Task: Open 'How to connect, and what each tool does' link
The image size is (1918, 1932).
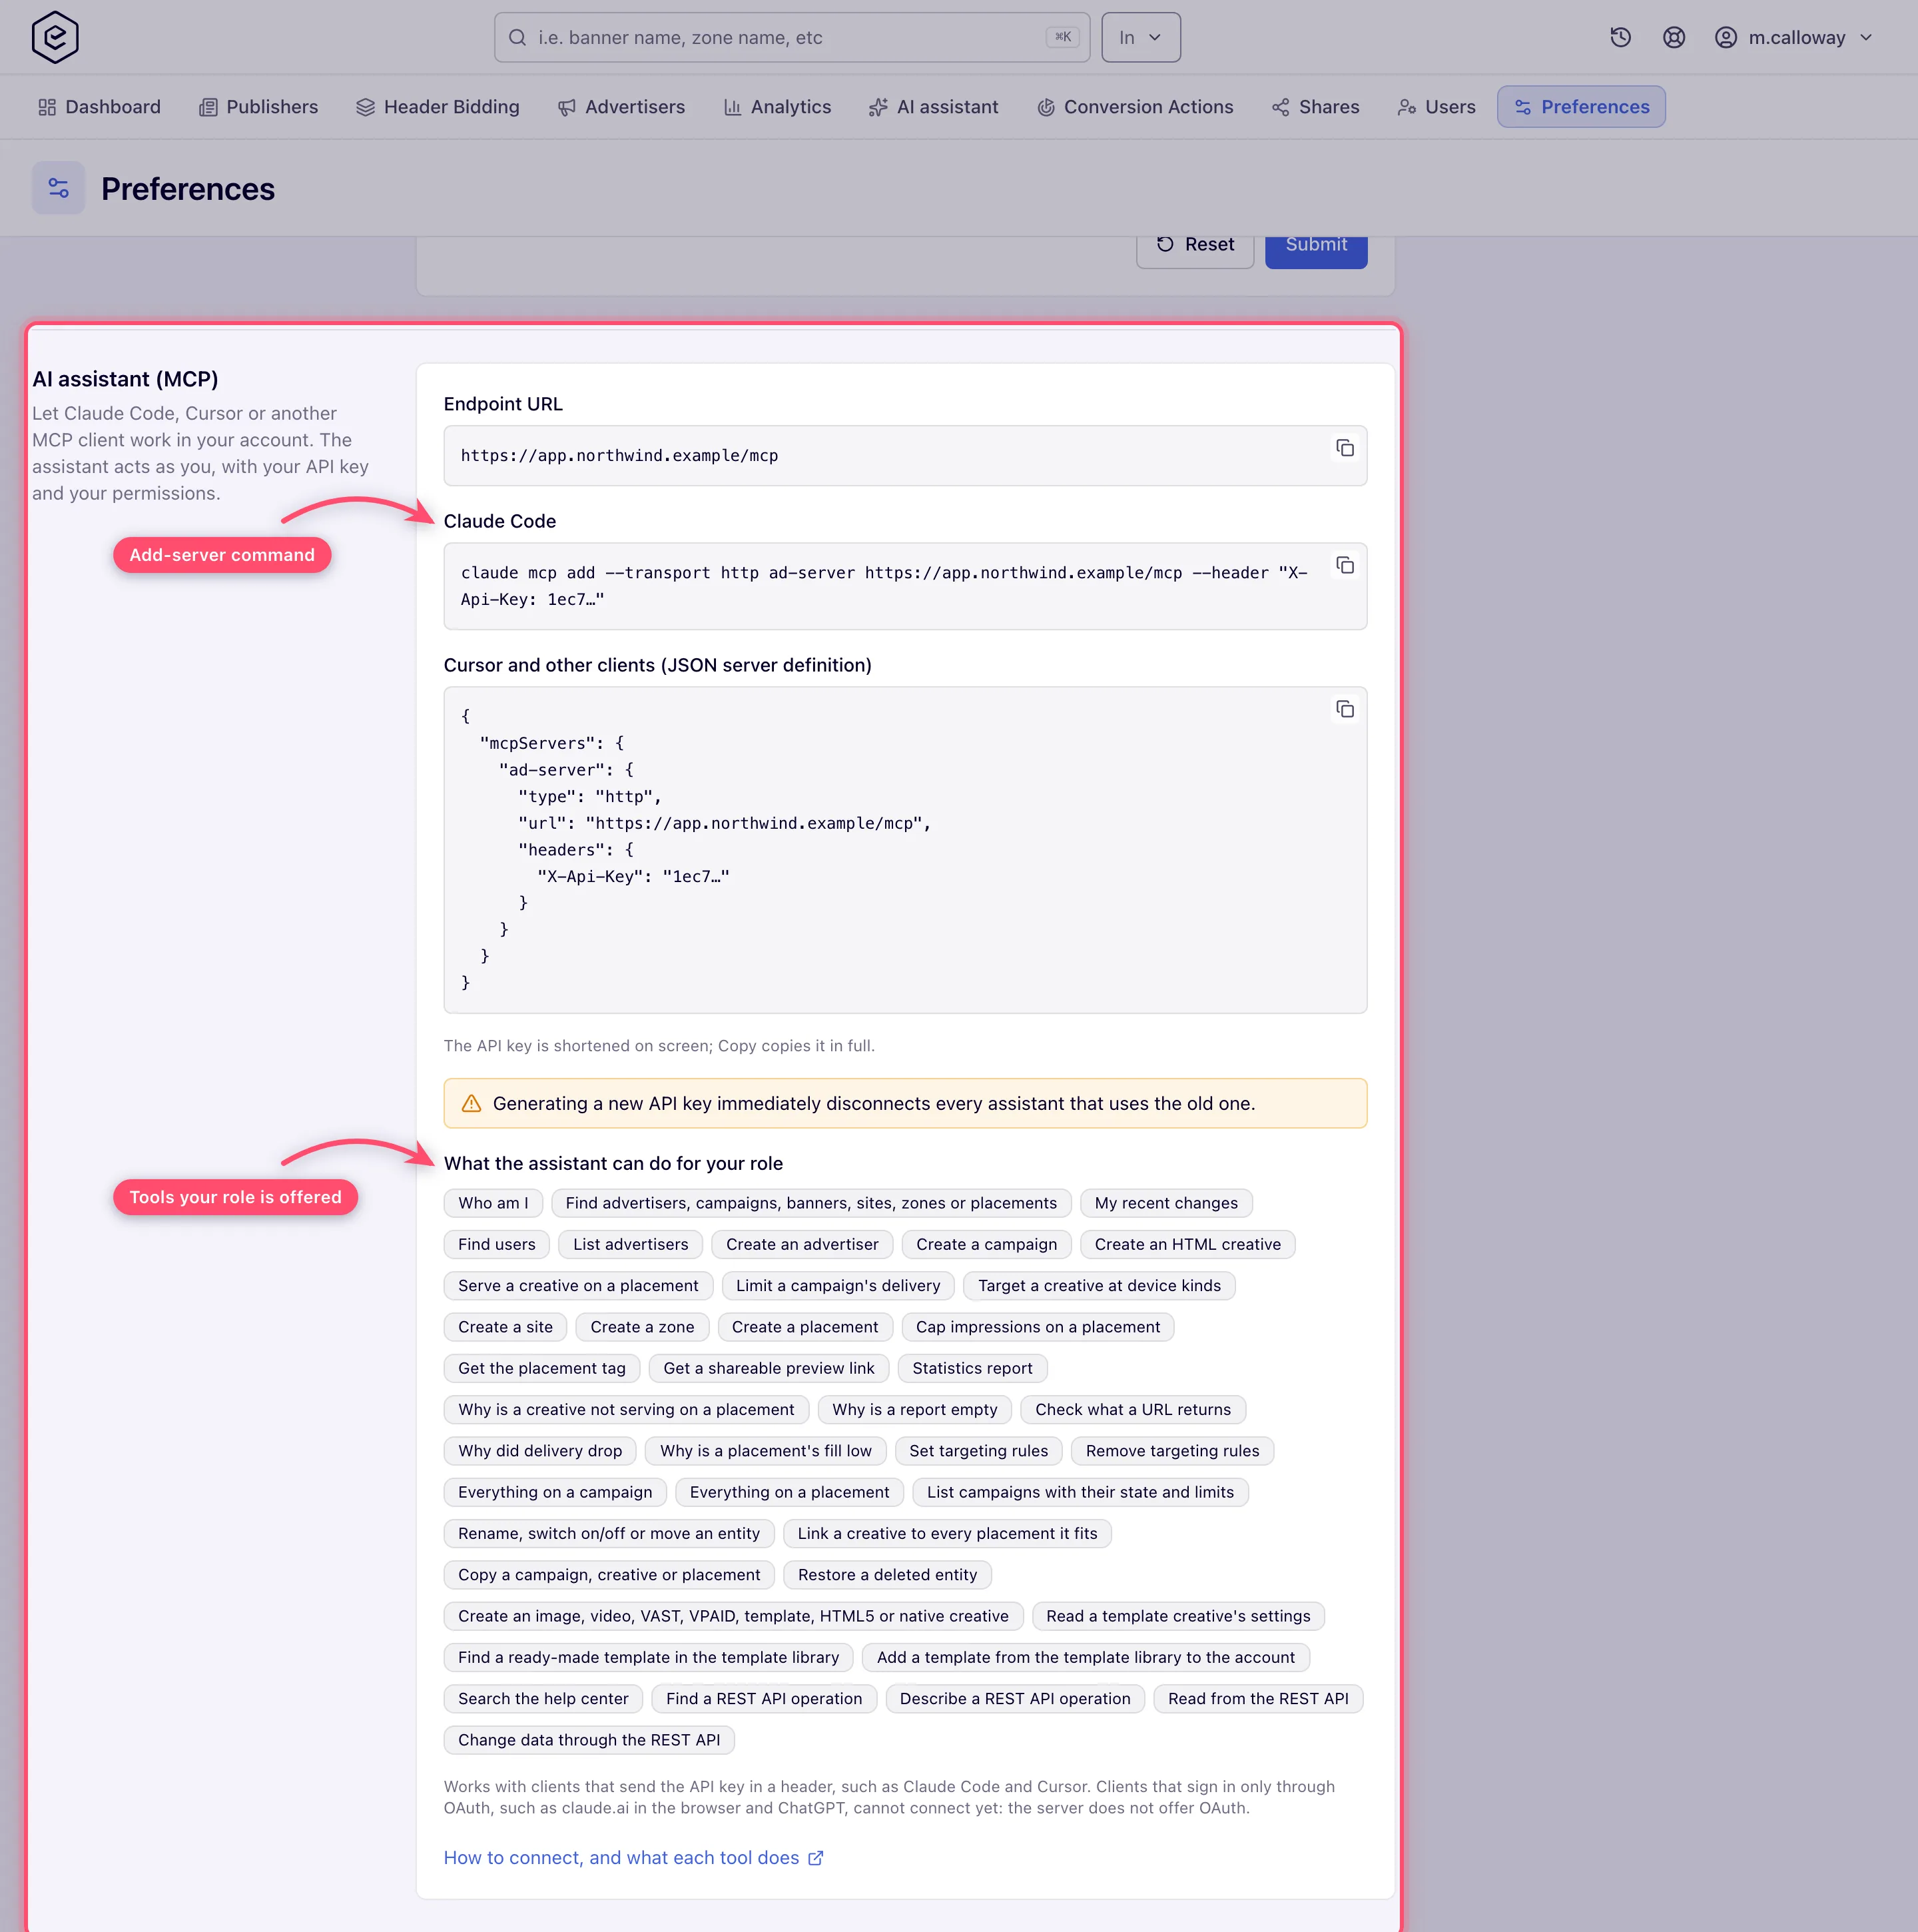Action: (x=633, y=1857)
